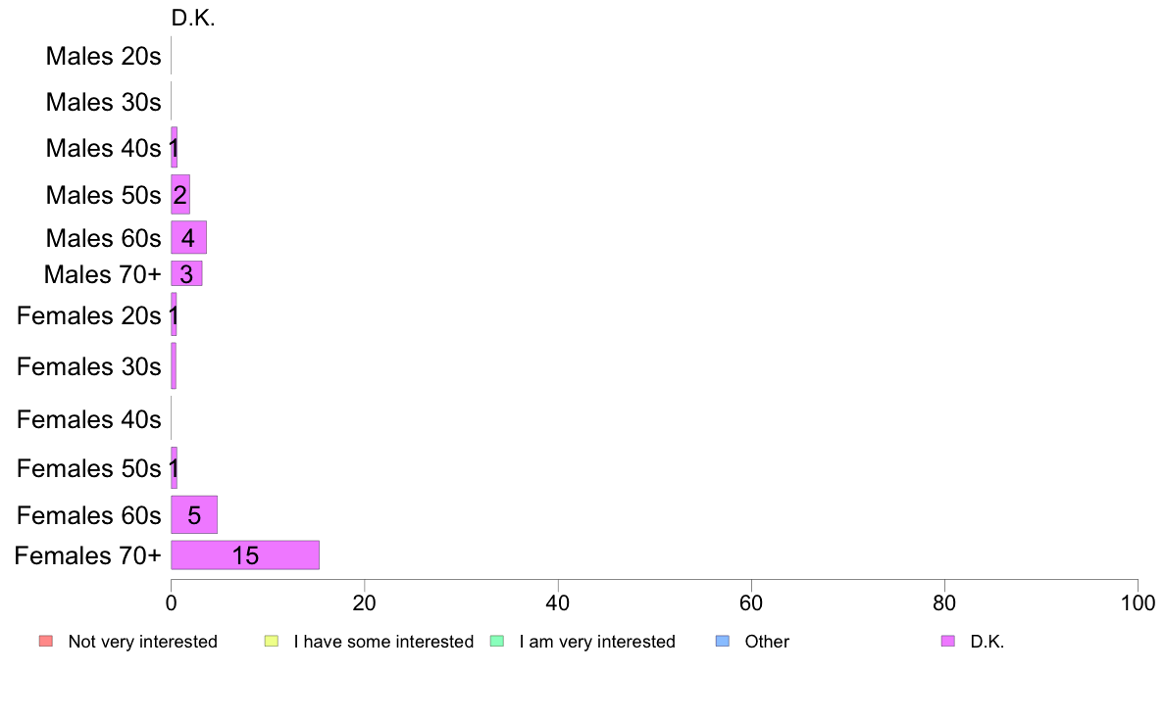The width and height of the screenshot is (1165, 721).
Task: Click the Other legend label text
Action: [x=767, y=642]
